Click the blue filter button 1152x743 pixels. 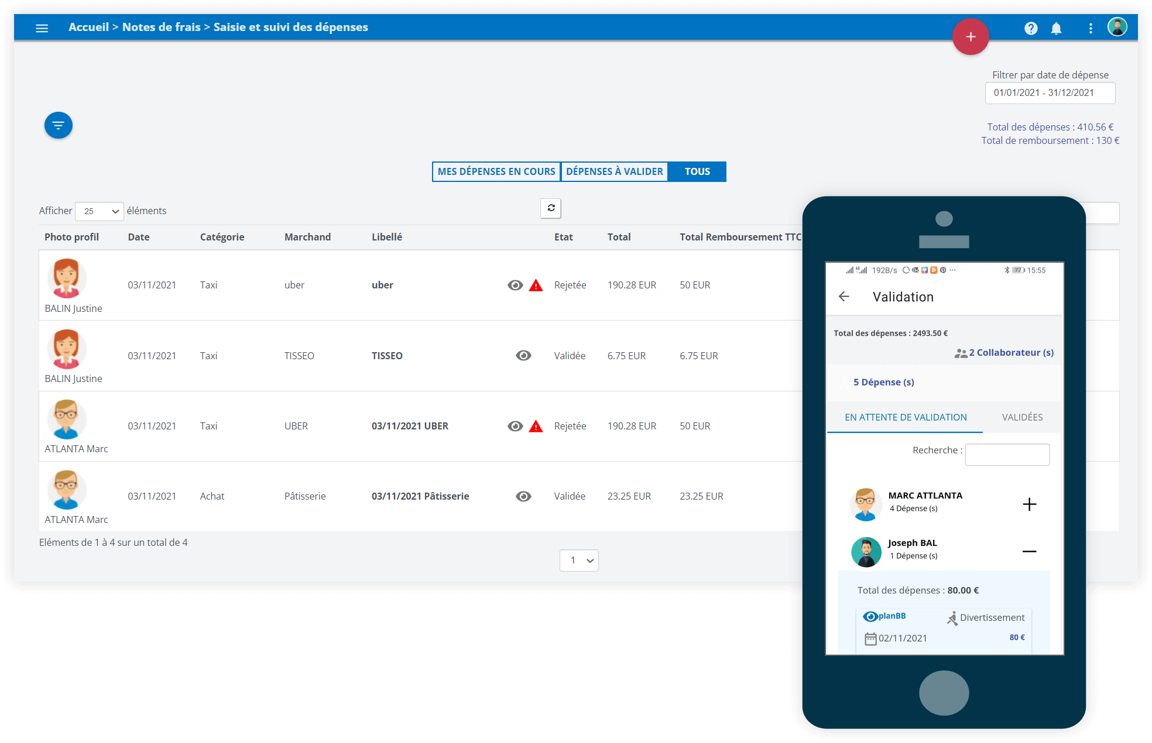coord(58,125)
